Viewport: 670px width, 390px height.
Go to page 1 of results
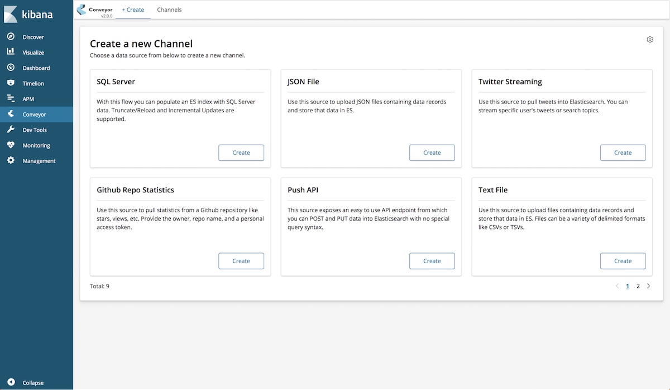(628, 286)
